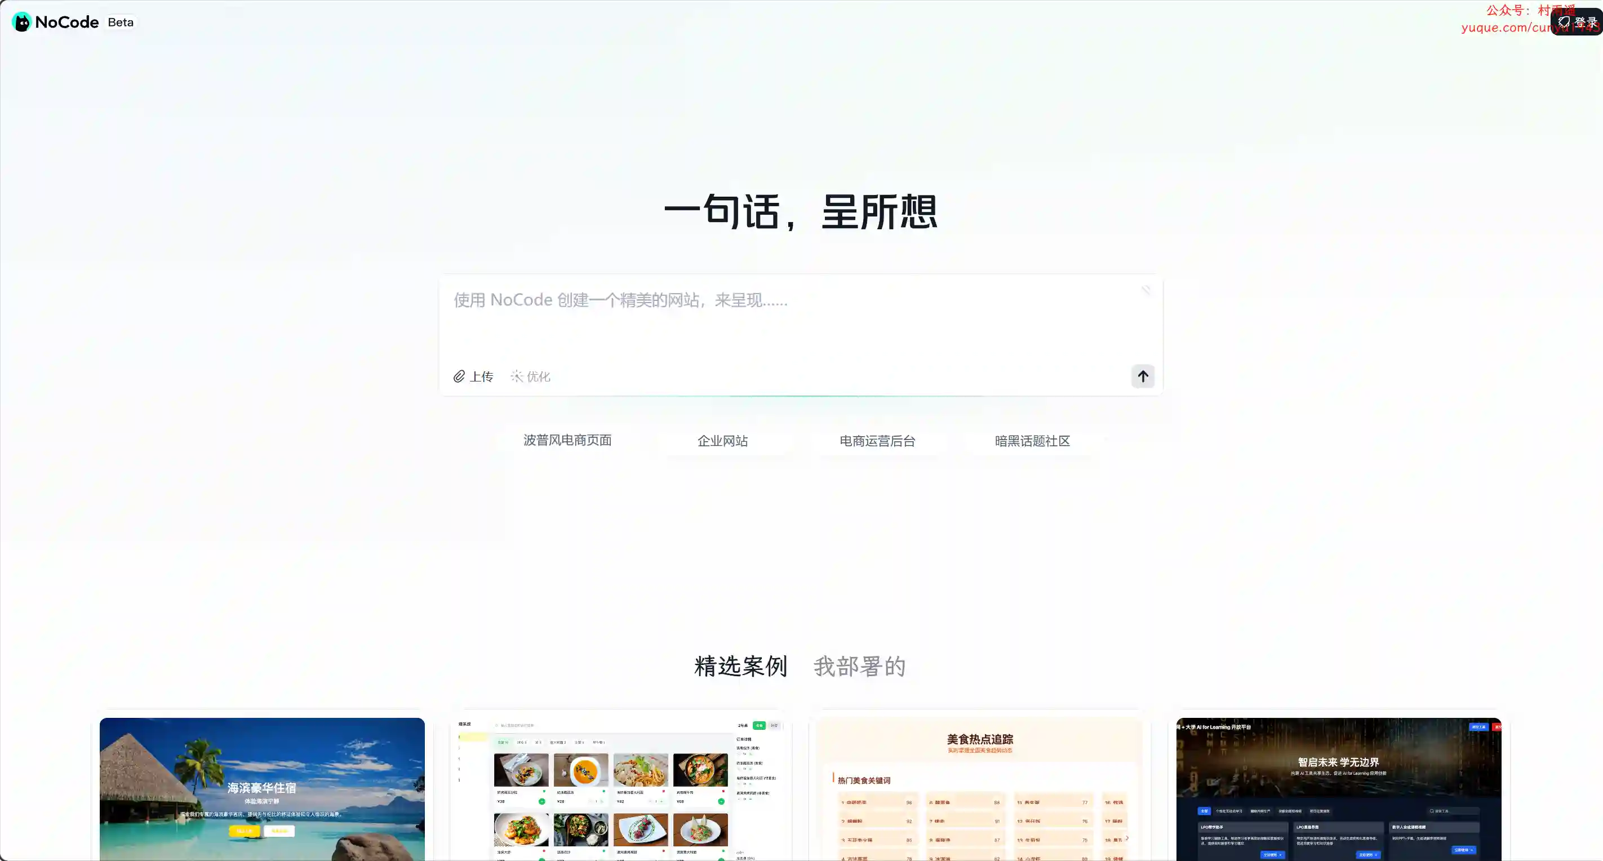Open the food ordering menu case thumbnail
Viewport: 1603px width, 861px height.
[621, 789]
